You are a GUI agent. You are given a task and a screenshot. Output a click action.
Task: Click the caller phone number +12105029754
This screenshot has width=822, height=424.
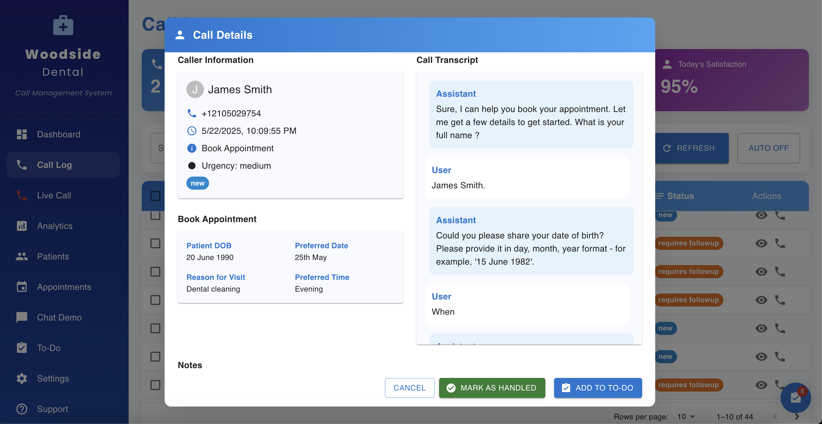tap(231, 113)
